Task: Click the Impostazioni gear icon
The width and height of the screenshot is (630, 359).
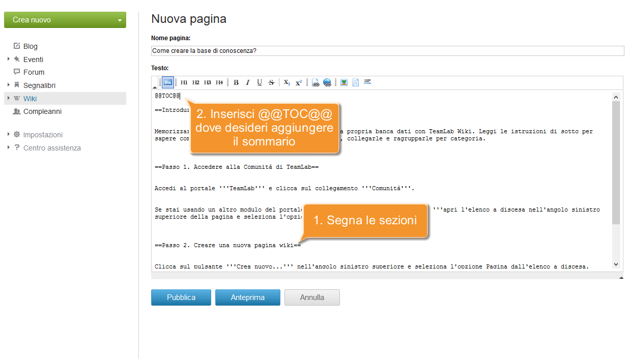Action: point(17,134)
